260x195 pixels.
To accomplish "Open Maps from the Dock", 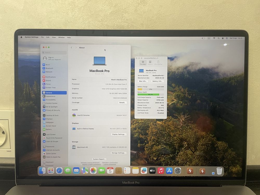I will point(84,171).
